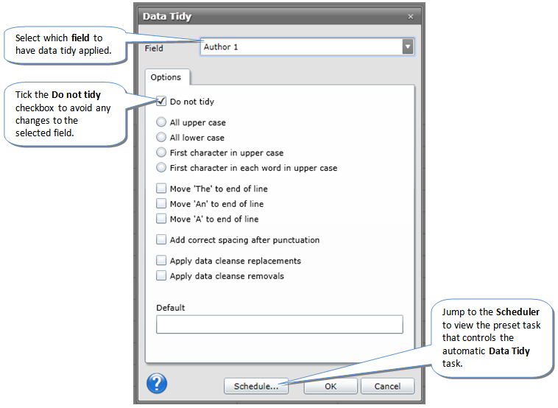Tick Move 'A' to end of line
Viewport: 558px width, 408px height.
coord(162,219)
